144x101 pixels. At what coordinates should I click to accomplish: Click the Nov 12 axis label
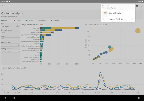point(6,93)
